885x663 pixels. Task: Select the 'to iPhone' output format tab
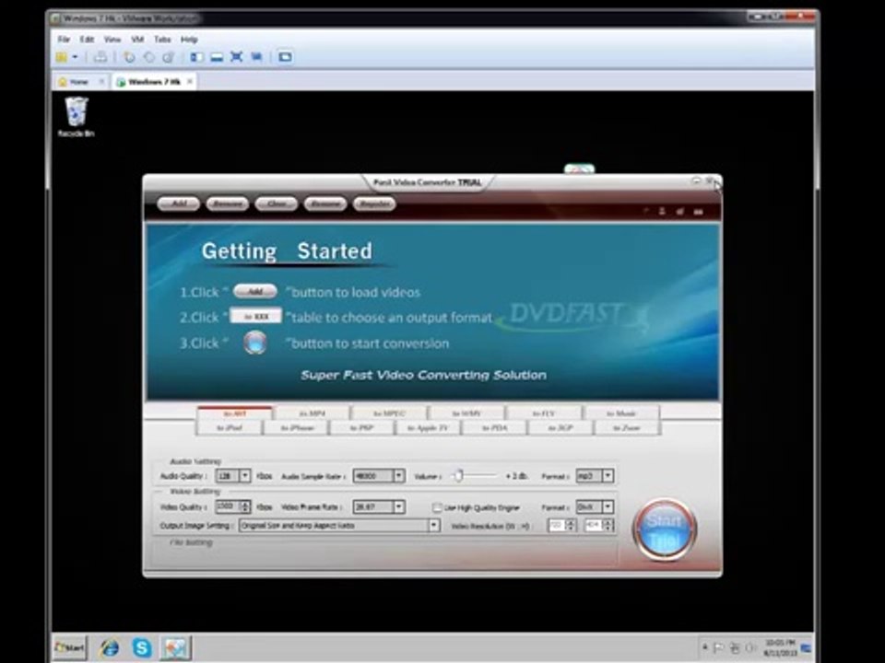click(x=298, y=428)
